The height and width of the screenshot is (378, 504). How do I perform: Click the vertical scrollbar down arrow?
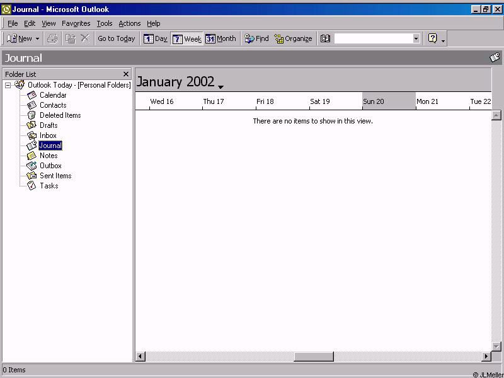point(496,346)
